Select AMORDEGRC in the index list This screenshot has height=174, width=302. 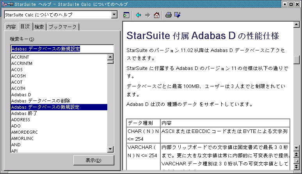tap(59, 132)
